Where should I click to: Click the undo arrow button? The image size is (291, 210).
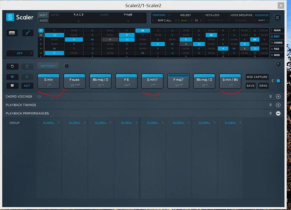[12, 66]
